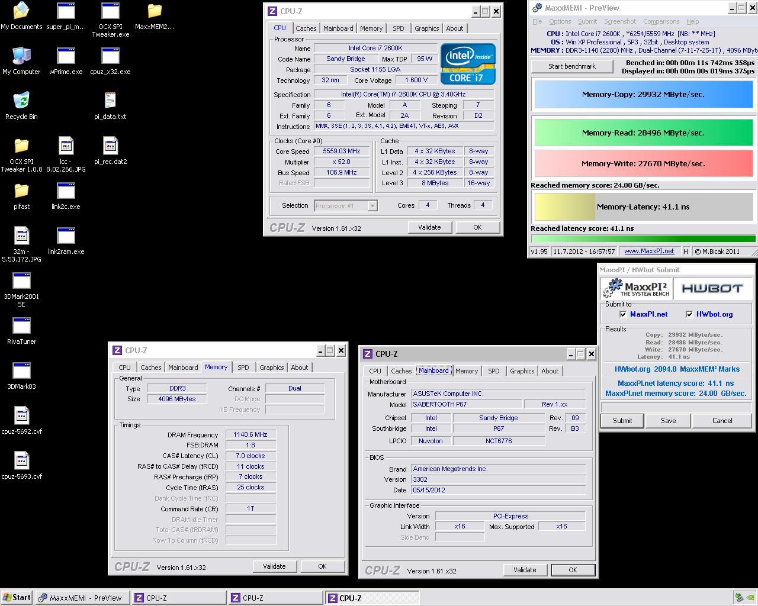This screenshot has width=758, height=606.
Task: Toggle MaxxPI.net submit checkbox
Action: point(623,314)
